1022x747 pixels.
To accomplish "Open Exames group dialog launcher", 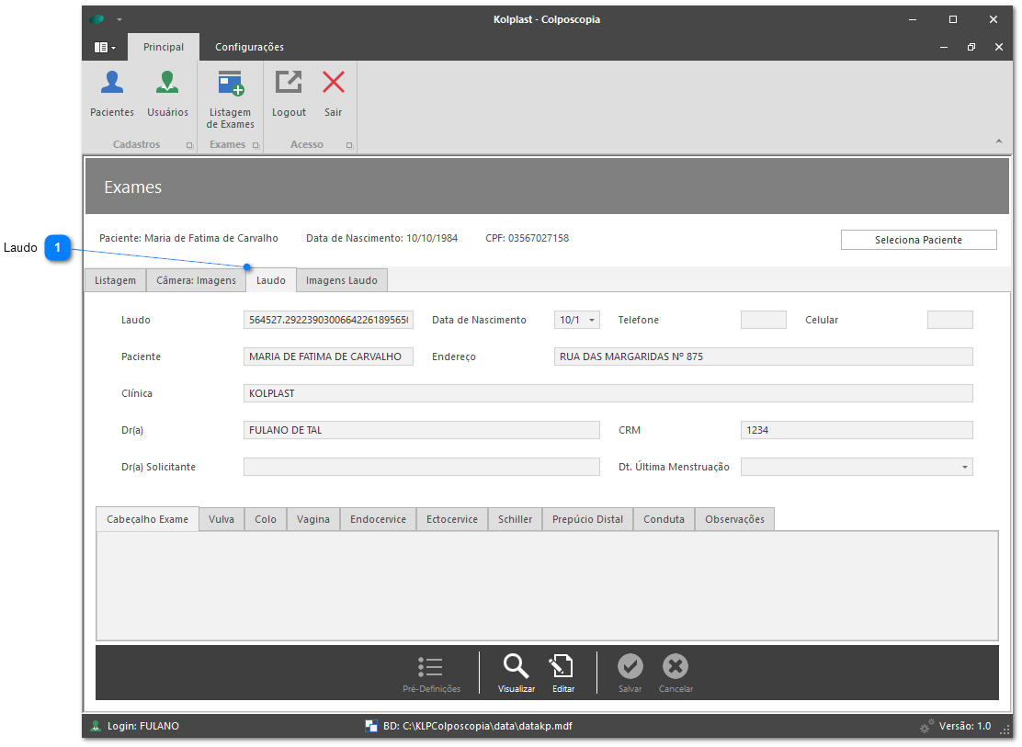I will tap(255, 145).
